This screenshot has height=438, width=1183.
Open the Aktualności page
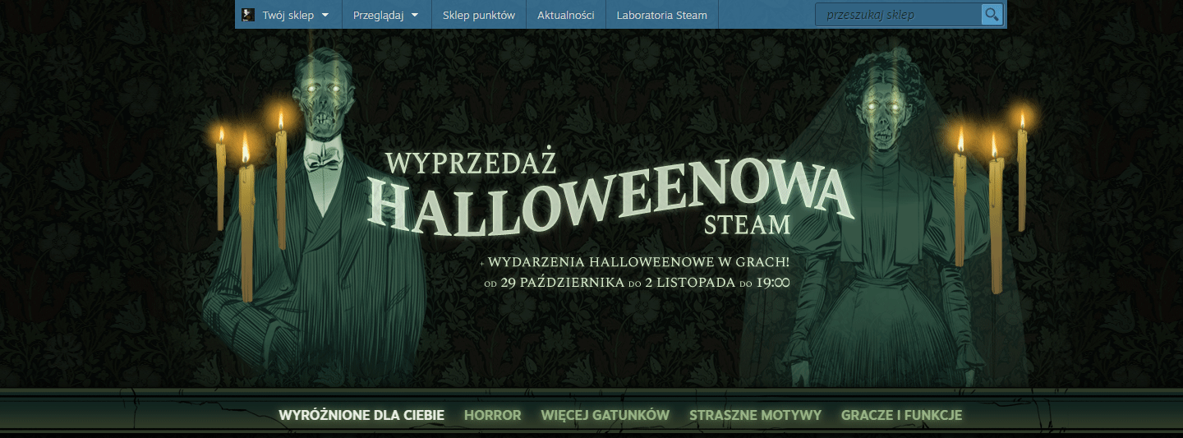tap(566, 15)
